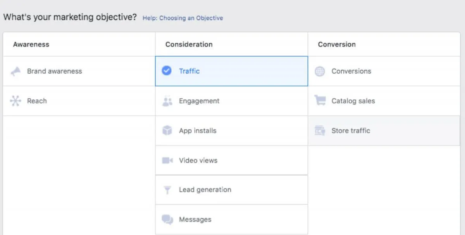Click the Lead generation funnel icon

pos(167,190)
